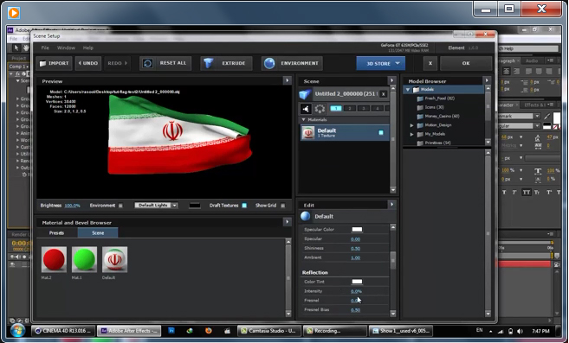Viewport: 569px width, 343px height.
Task: Open the Fresh_Food folder icon
Action: point(420,98)
